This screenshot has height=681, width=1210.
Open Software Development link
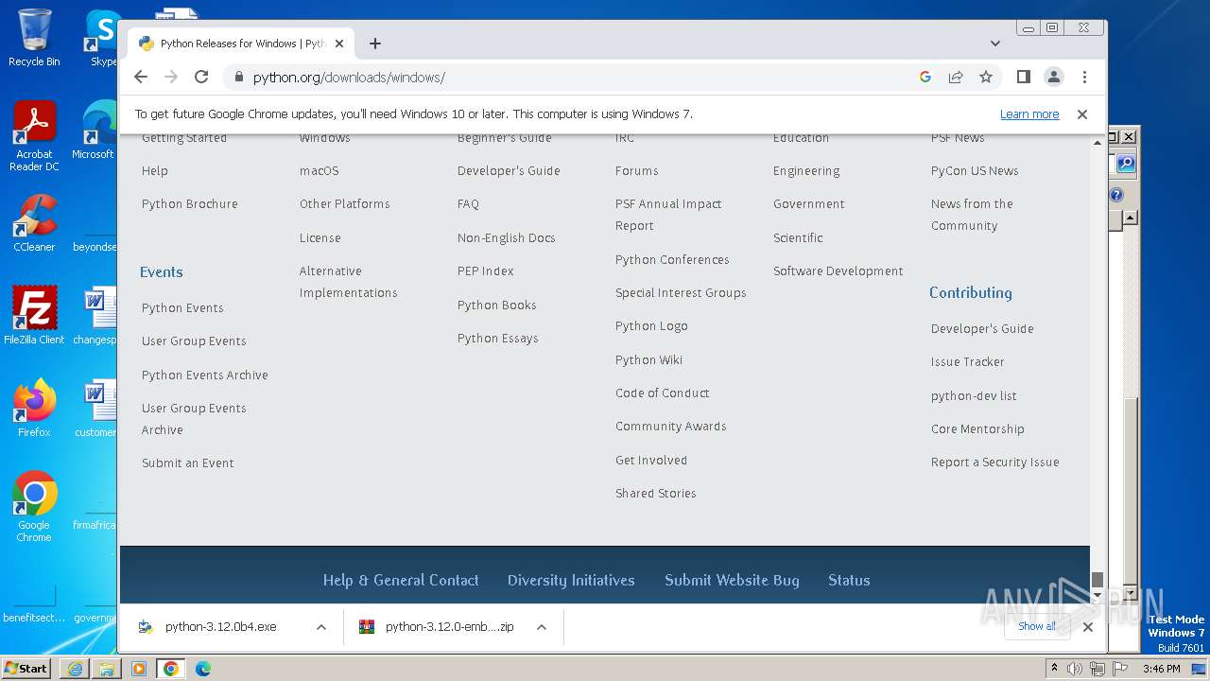point(838,271)
